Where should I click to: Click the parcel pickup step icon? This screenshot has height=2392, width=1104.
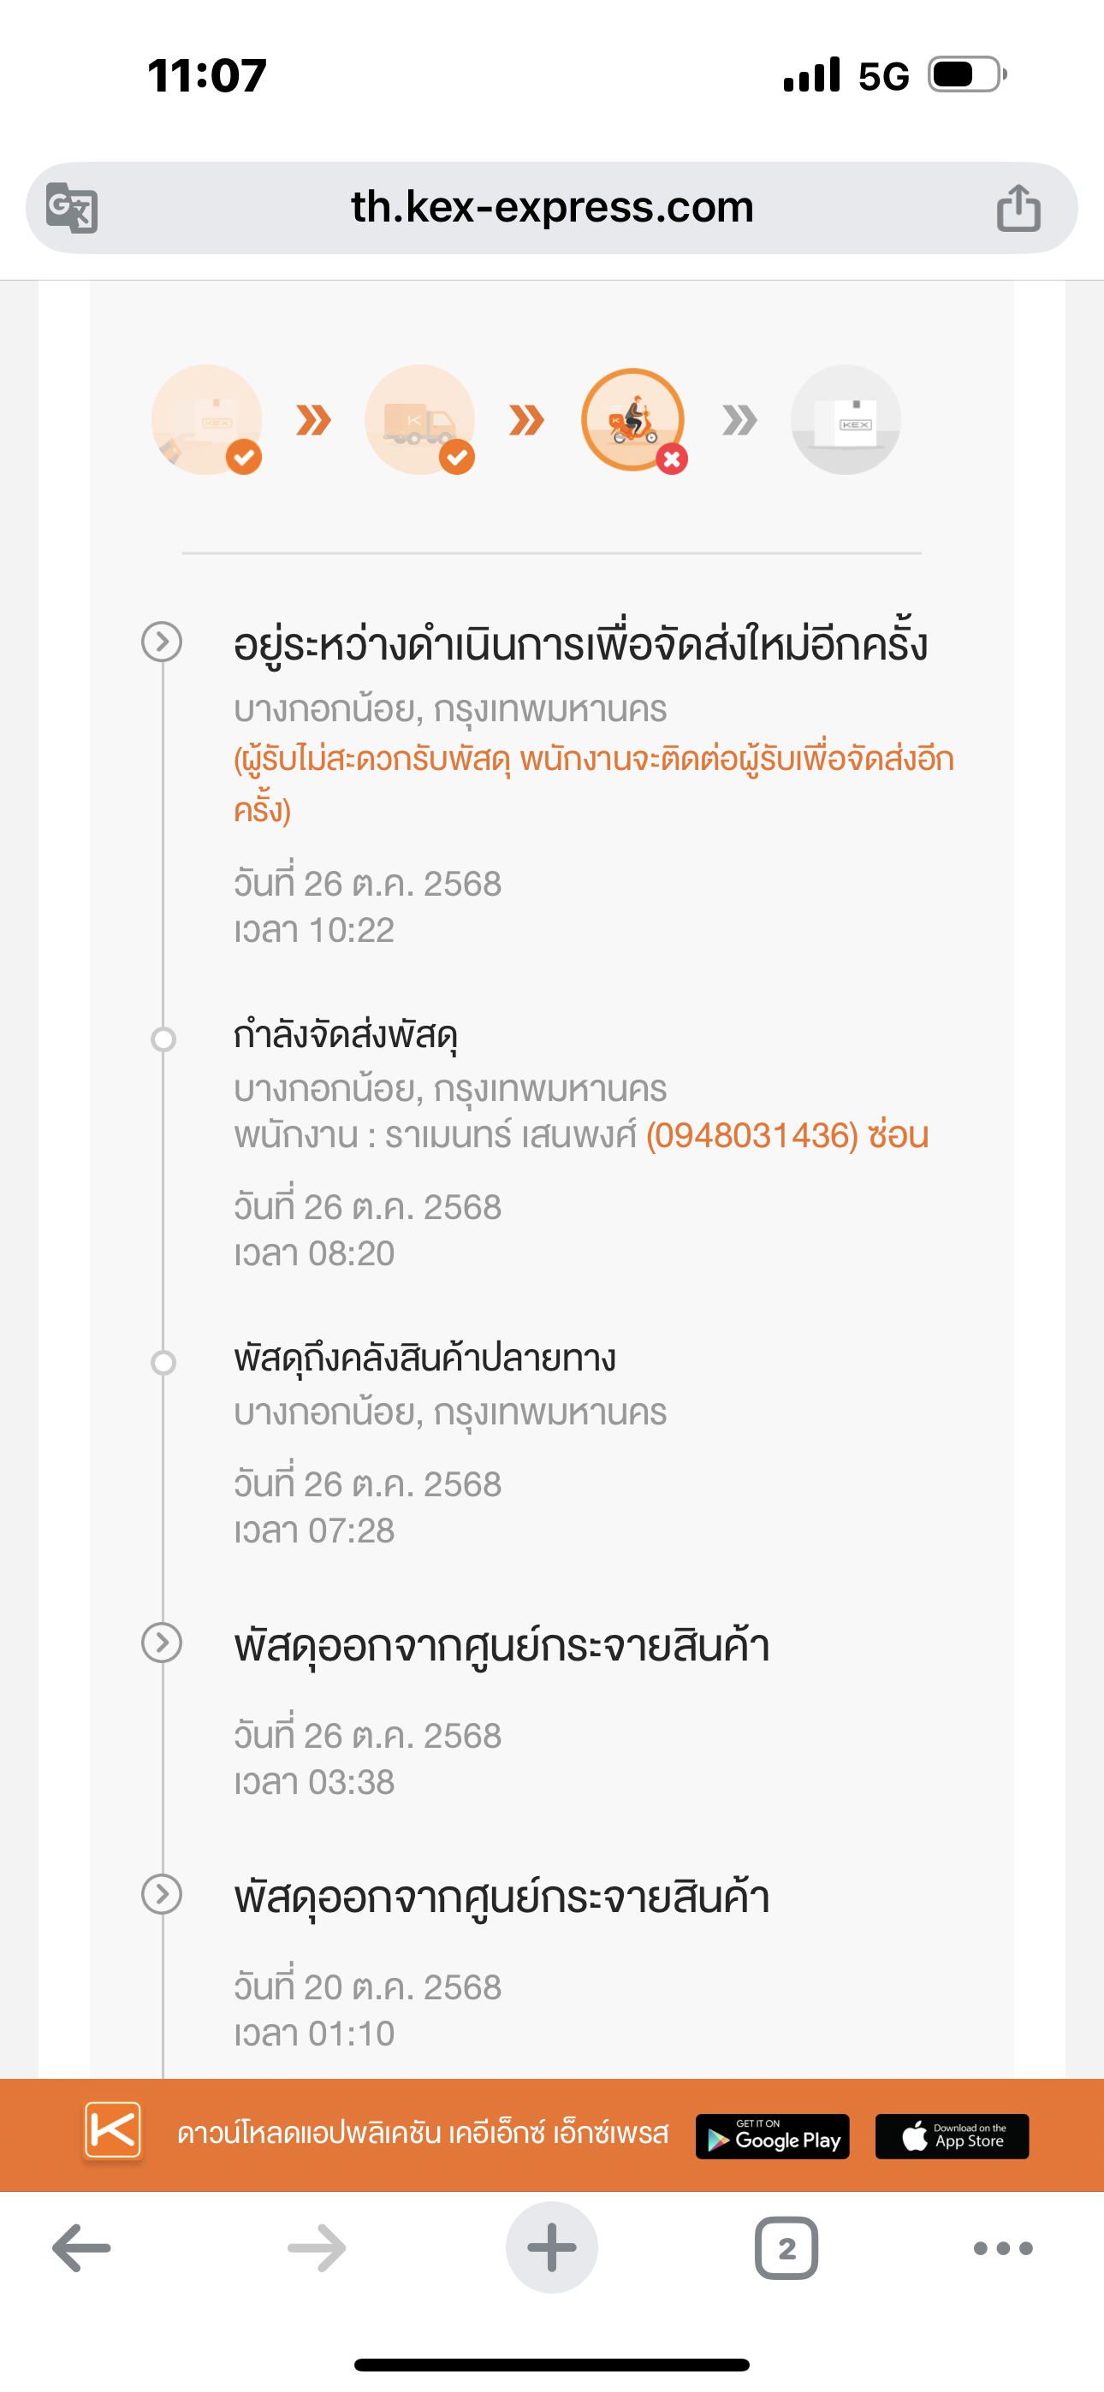click(206, 420)
